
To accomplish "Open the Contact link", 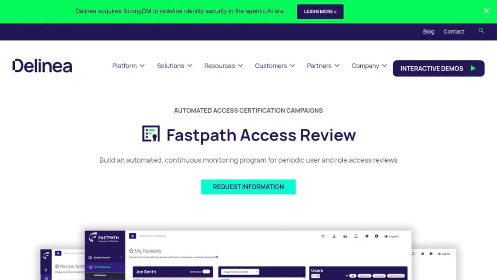I will [x=454, y=31].
